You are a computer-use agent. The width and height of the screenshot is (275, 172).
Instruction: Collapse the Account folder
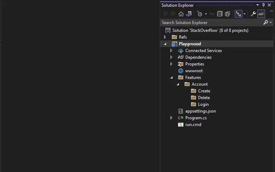(x=178, y=84)
